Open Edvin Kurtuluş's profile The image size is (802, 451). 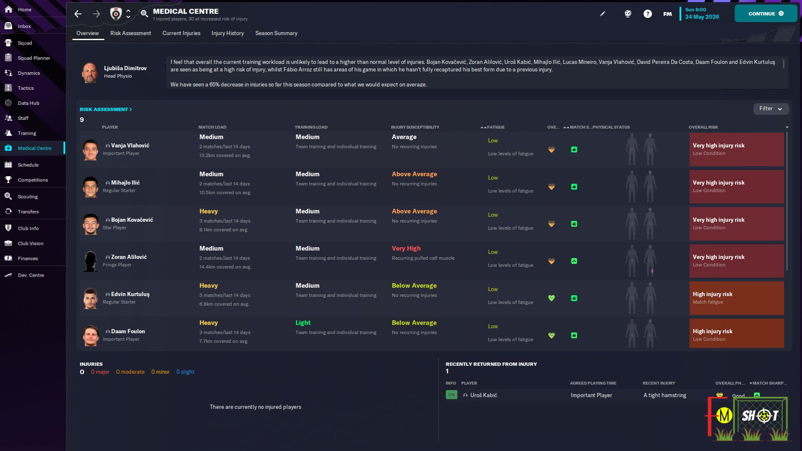(x=130, y=294)
